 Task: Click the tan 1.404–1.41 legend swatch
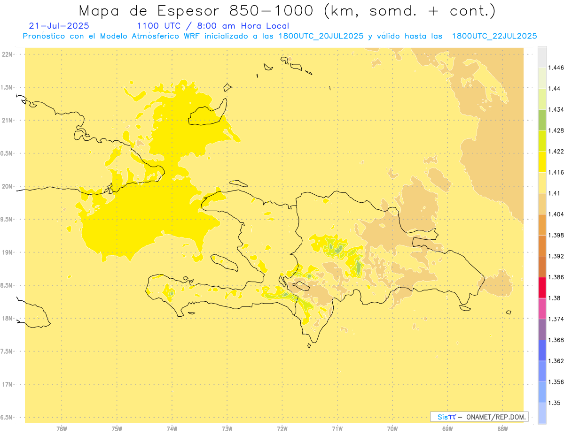542,204
